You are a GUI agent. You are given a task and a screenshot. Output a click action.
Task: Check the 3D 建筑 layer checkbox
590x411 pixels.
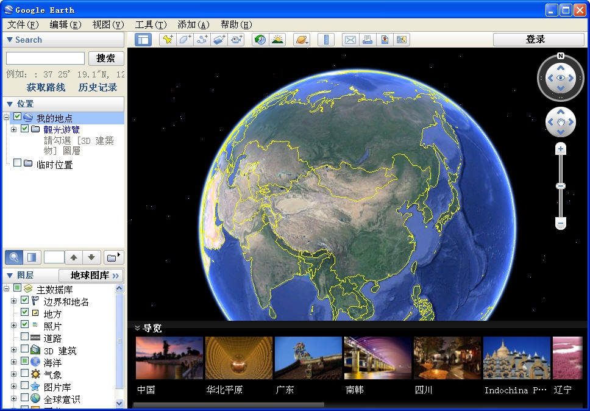[25, 349]
